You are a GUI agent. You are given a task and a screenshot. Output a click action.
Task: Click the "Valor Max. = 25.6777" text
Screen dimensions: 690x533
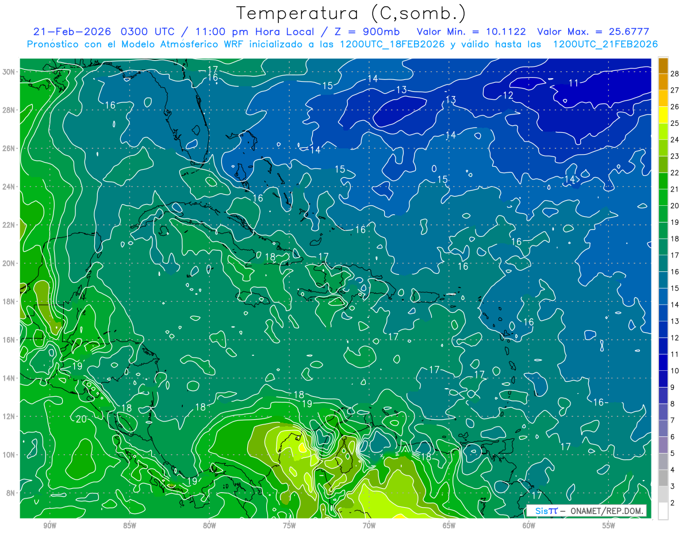coord(593,32)
